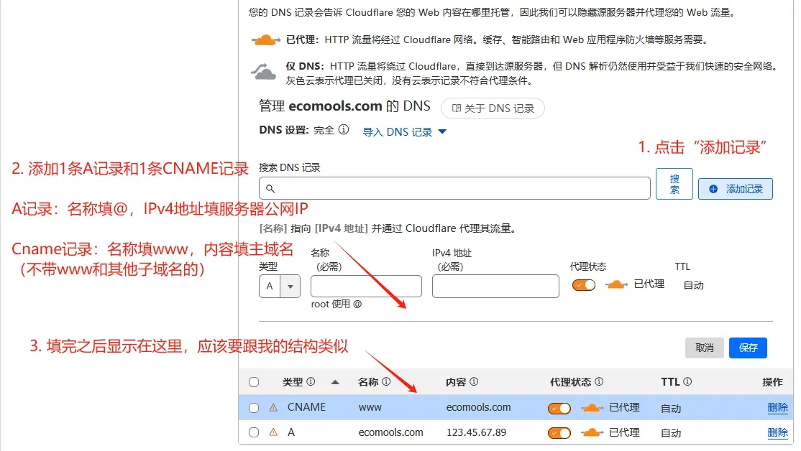The height and width of the screenshot is (451, 801).
Task: Click ecomools.com content in CNAME row
Action: click(x=478, y=407)
